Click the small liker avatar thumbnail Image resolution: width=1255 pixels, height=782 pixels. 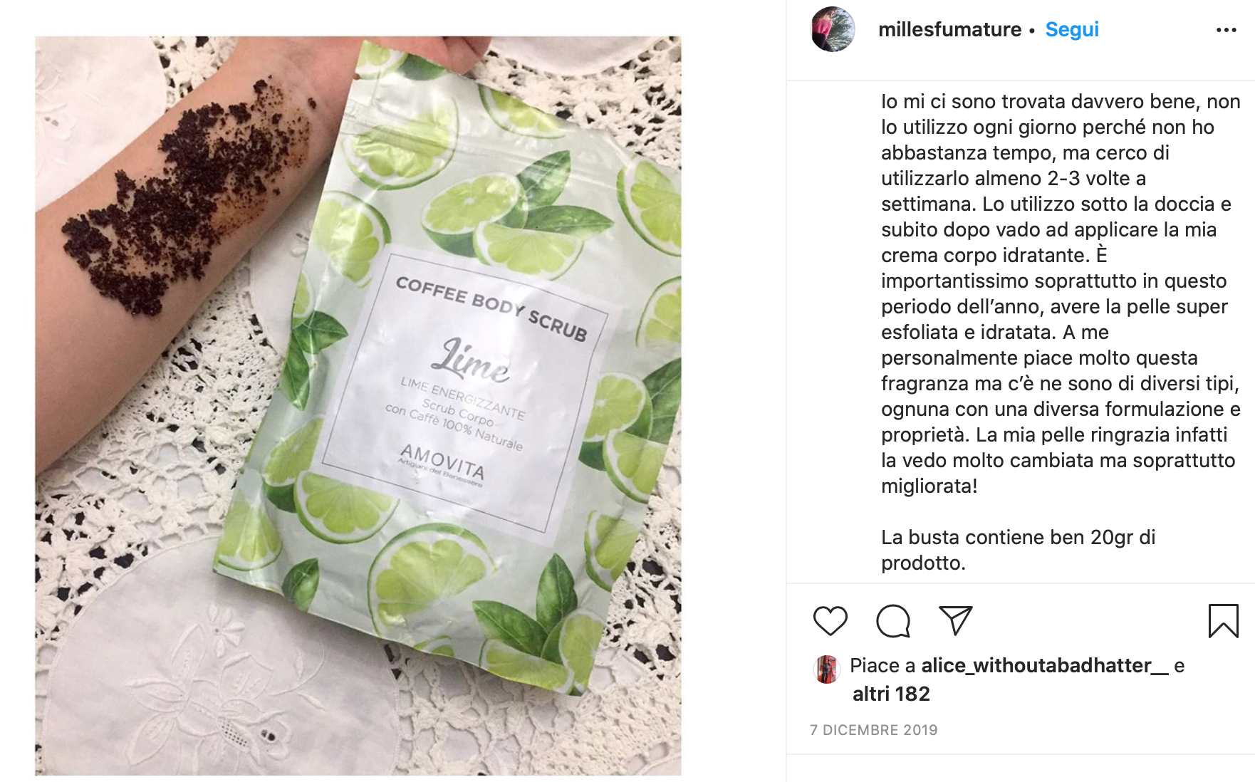tap(826, 669)
